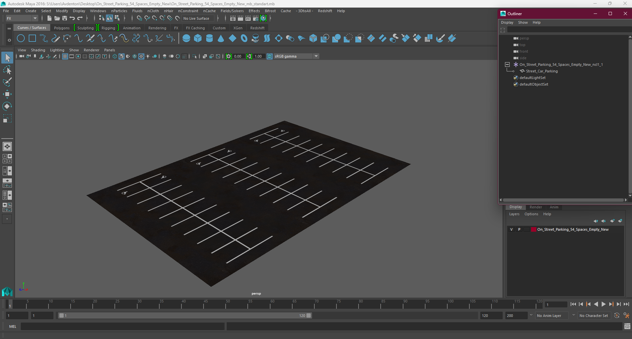Image resolution: width=632 pixels, height=339 pixels.
Task: Switch to single perspective view layout
Action: pos(7,146)
